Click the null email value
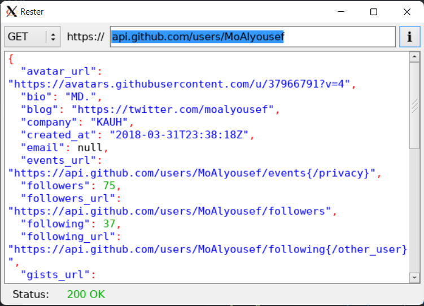424x306 pixels. point(90,147)
